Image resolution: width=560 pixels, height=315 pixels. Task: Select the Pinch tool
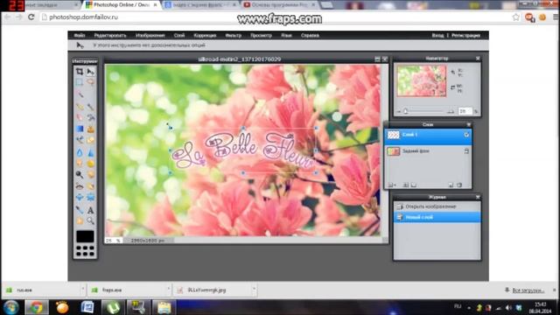tap(90, 197)
